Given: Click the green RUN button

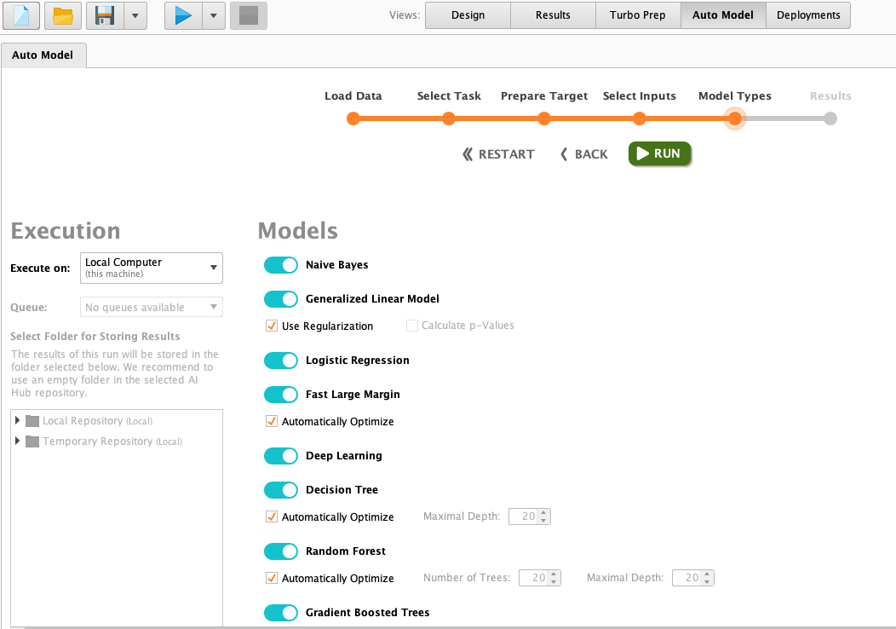Looking at the screenshot, I should pos(659,153).
